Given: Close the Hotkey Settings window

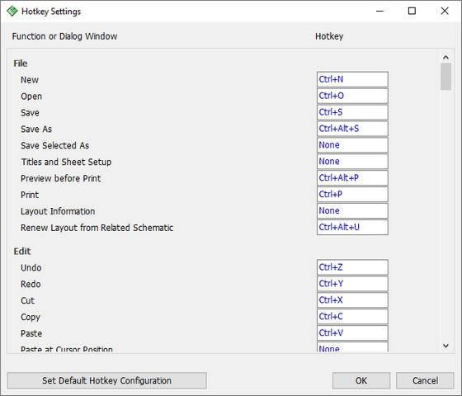Looking at the screenshot, I should (445, 12).
